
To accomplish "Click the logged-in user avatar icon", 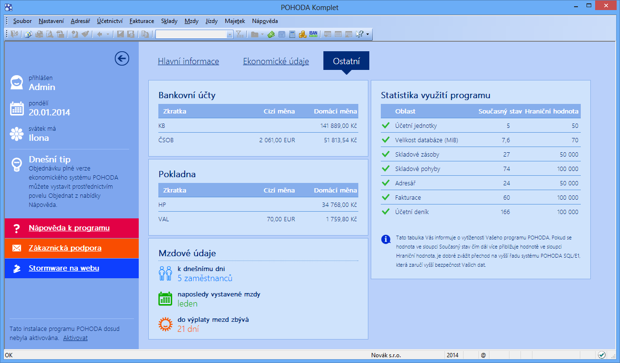I will click(x=17, y=82).
